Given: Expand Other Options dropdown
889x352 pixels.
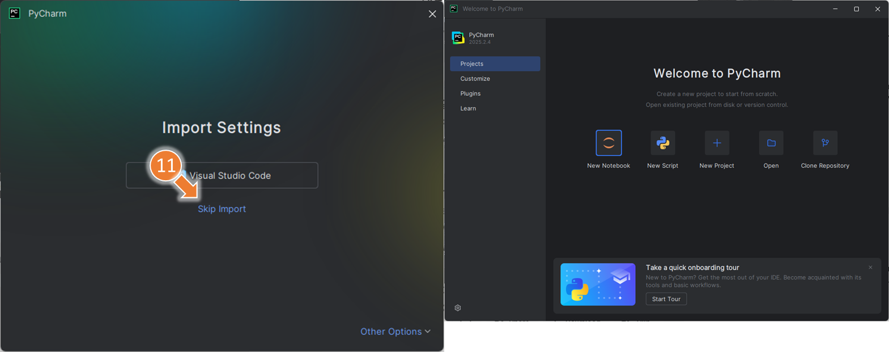Looking at the screenshot, I should point(395,332).
